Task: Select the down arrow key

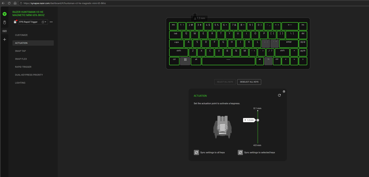Action: click(x=294, y=61)
